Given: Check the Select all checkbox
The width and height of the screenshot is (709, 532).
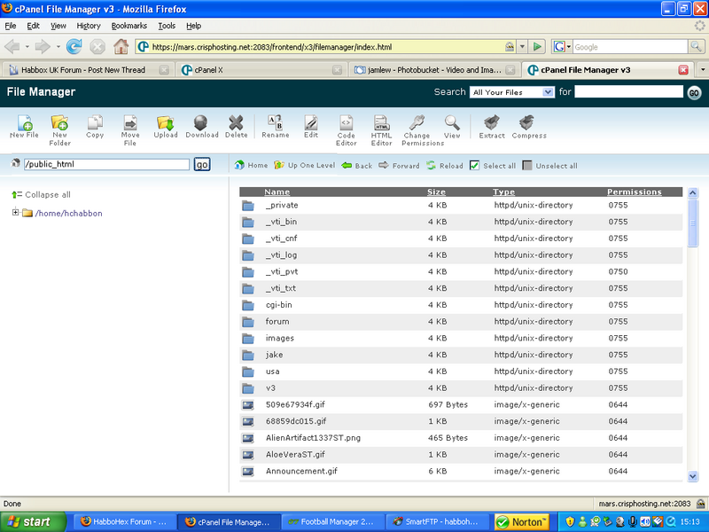Looking at the screenshot, I should pos(474,166).
